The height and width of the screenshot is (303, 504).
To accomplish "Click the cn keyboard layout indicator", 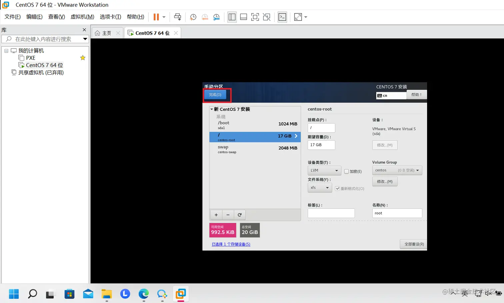I will [x=391, y=96].
